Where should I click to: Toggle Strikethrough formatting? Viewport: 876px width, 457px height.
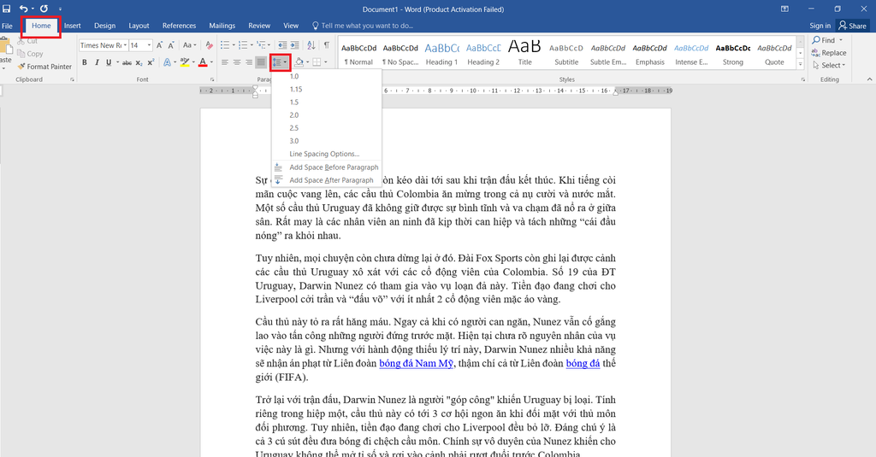(x=127, y=62)
